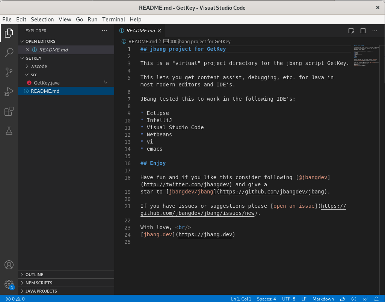The height and width of the screenshot is (302, 385).
Task: Open the Terminal menu
Action: (x=113, y=20)
